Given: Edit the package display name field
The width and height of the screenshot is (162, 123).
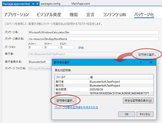Looking at the screenshot, I should click(93, 39).
